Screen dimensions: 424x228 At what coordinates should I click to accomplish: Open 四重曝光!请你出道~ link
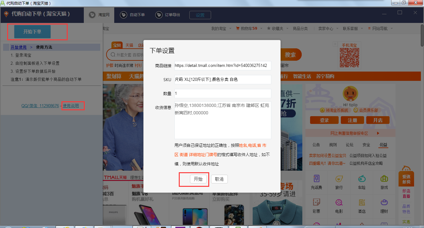click(x=327, y=163)
